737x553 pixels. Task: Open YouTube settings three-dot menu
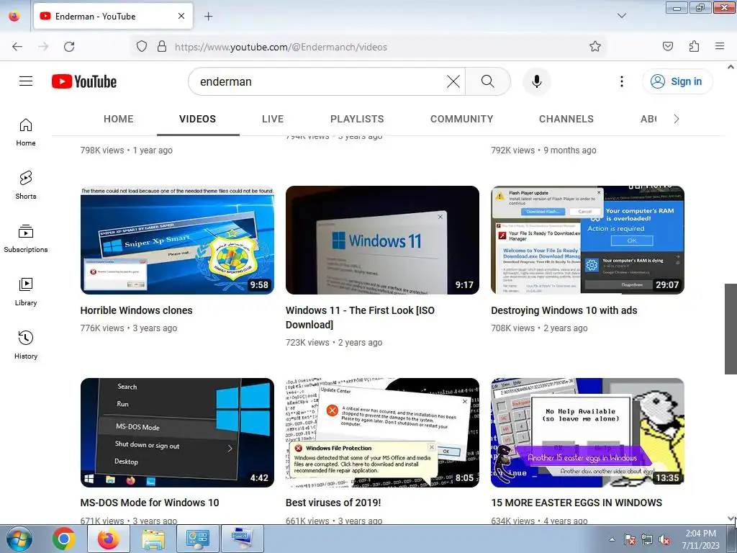click(x=621, y=81)
